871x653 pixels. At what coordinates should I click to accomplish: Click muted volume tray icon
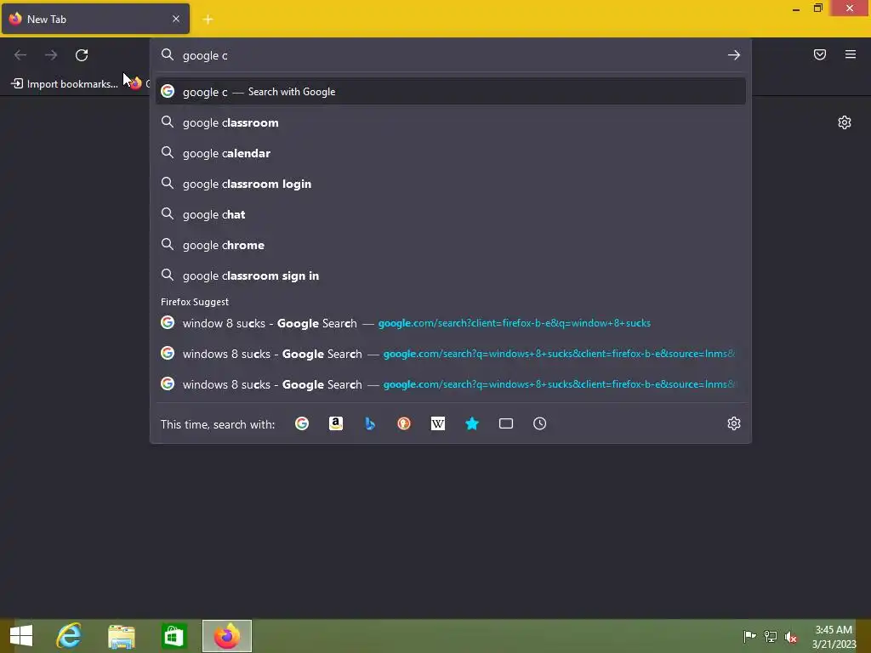(790, 637)
